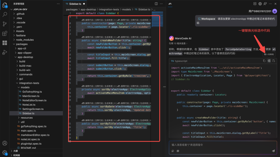Split the editor to the right

(156, 4)
